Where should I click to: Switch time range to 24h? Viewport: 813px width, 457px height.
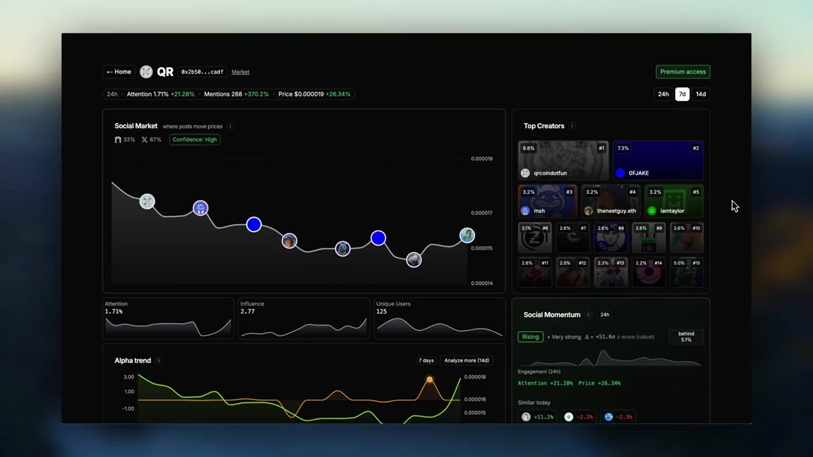(663, 94)
